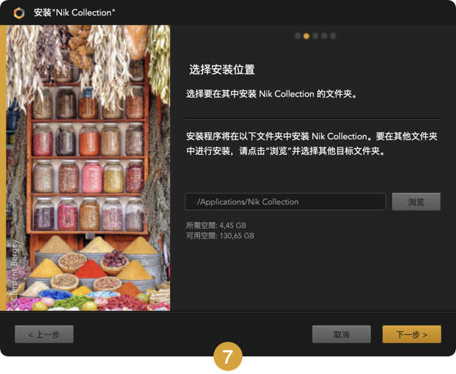Viewport: 456px width, 374px height.
Task: Click the spice market photo
Action: click(88, 168)
